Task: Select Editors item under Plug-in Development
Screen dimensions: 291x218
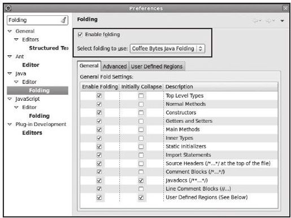Action: [32, 133]
